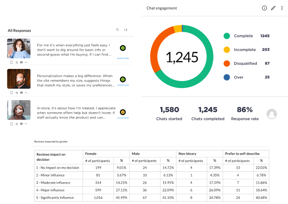The width and height of the screenshot is (288, 204).
Task: Select the '1 - No impact on my decision' row
Action: point(152,168)
